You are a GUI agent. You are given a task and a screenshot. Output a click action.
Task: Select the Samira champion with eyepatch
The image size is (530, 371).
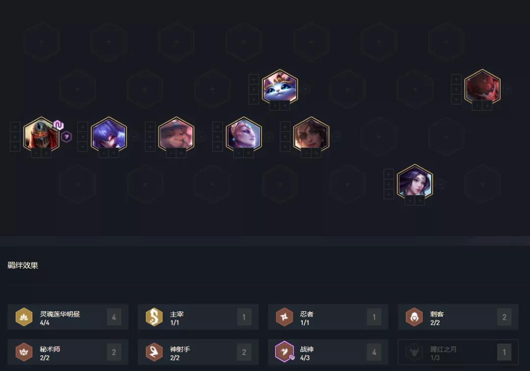coord(311,134)
